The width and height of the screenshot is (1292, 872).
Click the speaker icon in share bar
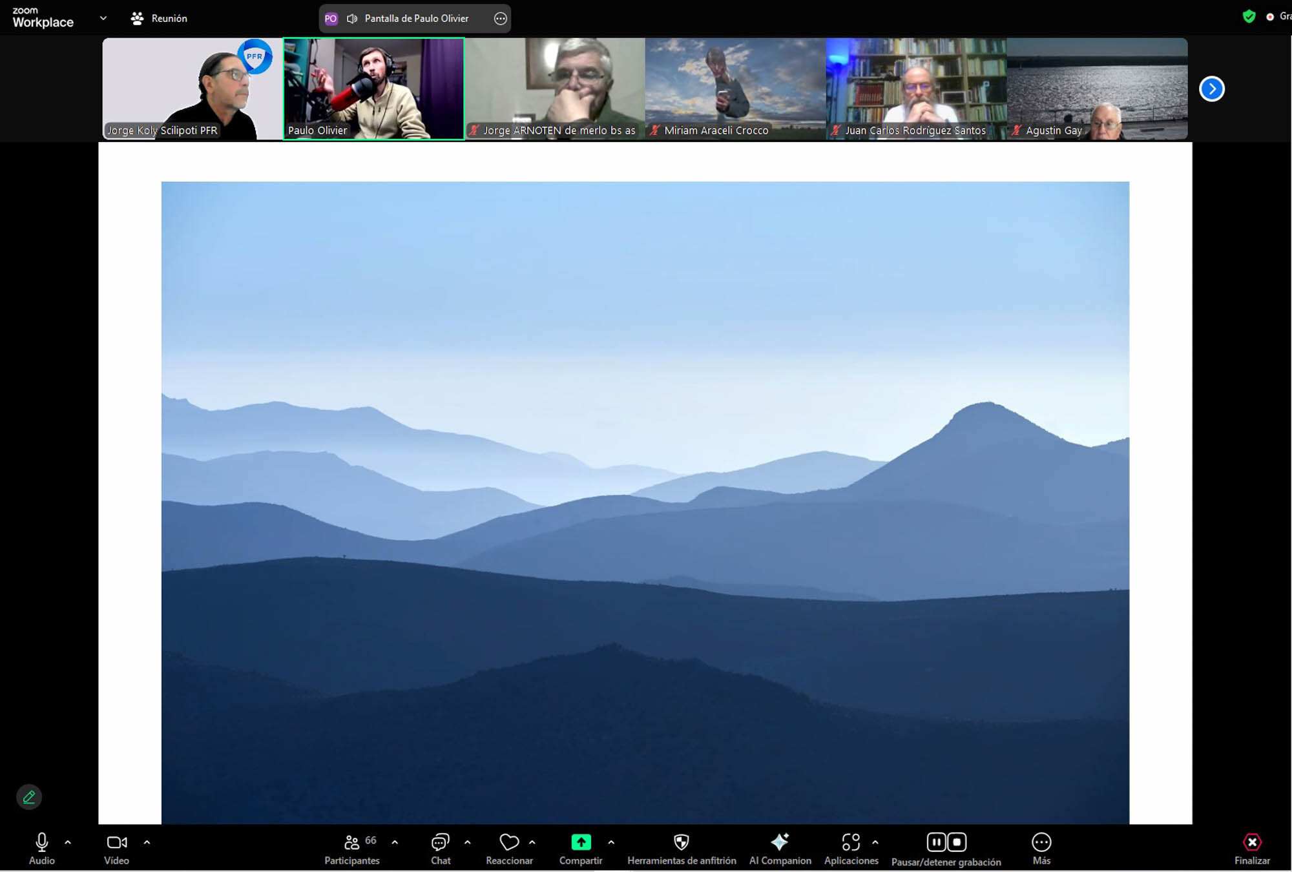(352, 19)
